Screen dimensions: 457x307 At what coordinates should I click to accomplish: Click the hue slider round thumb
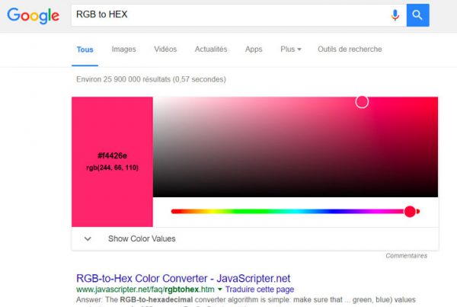pyautogui.click(x=410, y=211)
